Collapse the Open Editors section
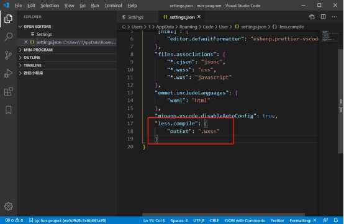 (67, 27)
